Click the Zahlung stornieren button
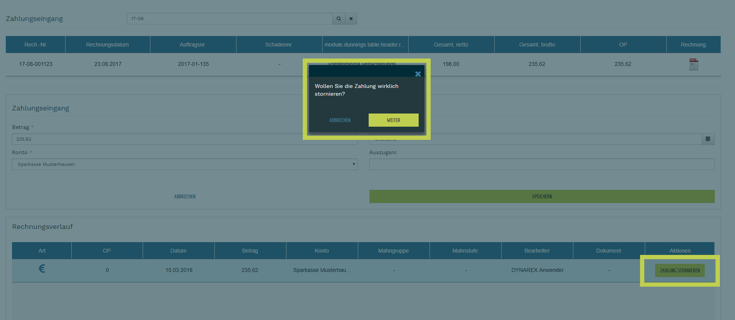This screenshot has width=735, height=320. (x=680, y=270)
